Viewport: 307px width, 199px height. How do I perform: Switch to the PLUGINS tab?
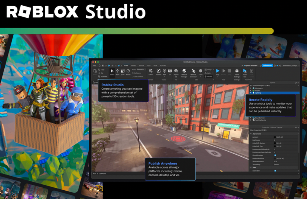pos(163,65)
